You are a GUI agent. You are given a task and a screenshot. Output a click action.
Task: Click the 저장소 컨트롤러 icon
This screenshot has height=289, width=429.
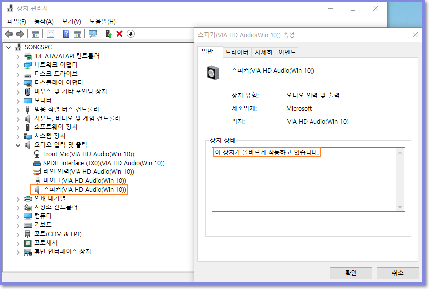[27, 207]
